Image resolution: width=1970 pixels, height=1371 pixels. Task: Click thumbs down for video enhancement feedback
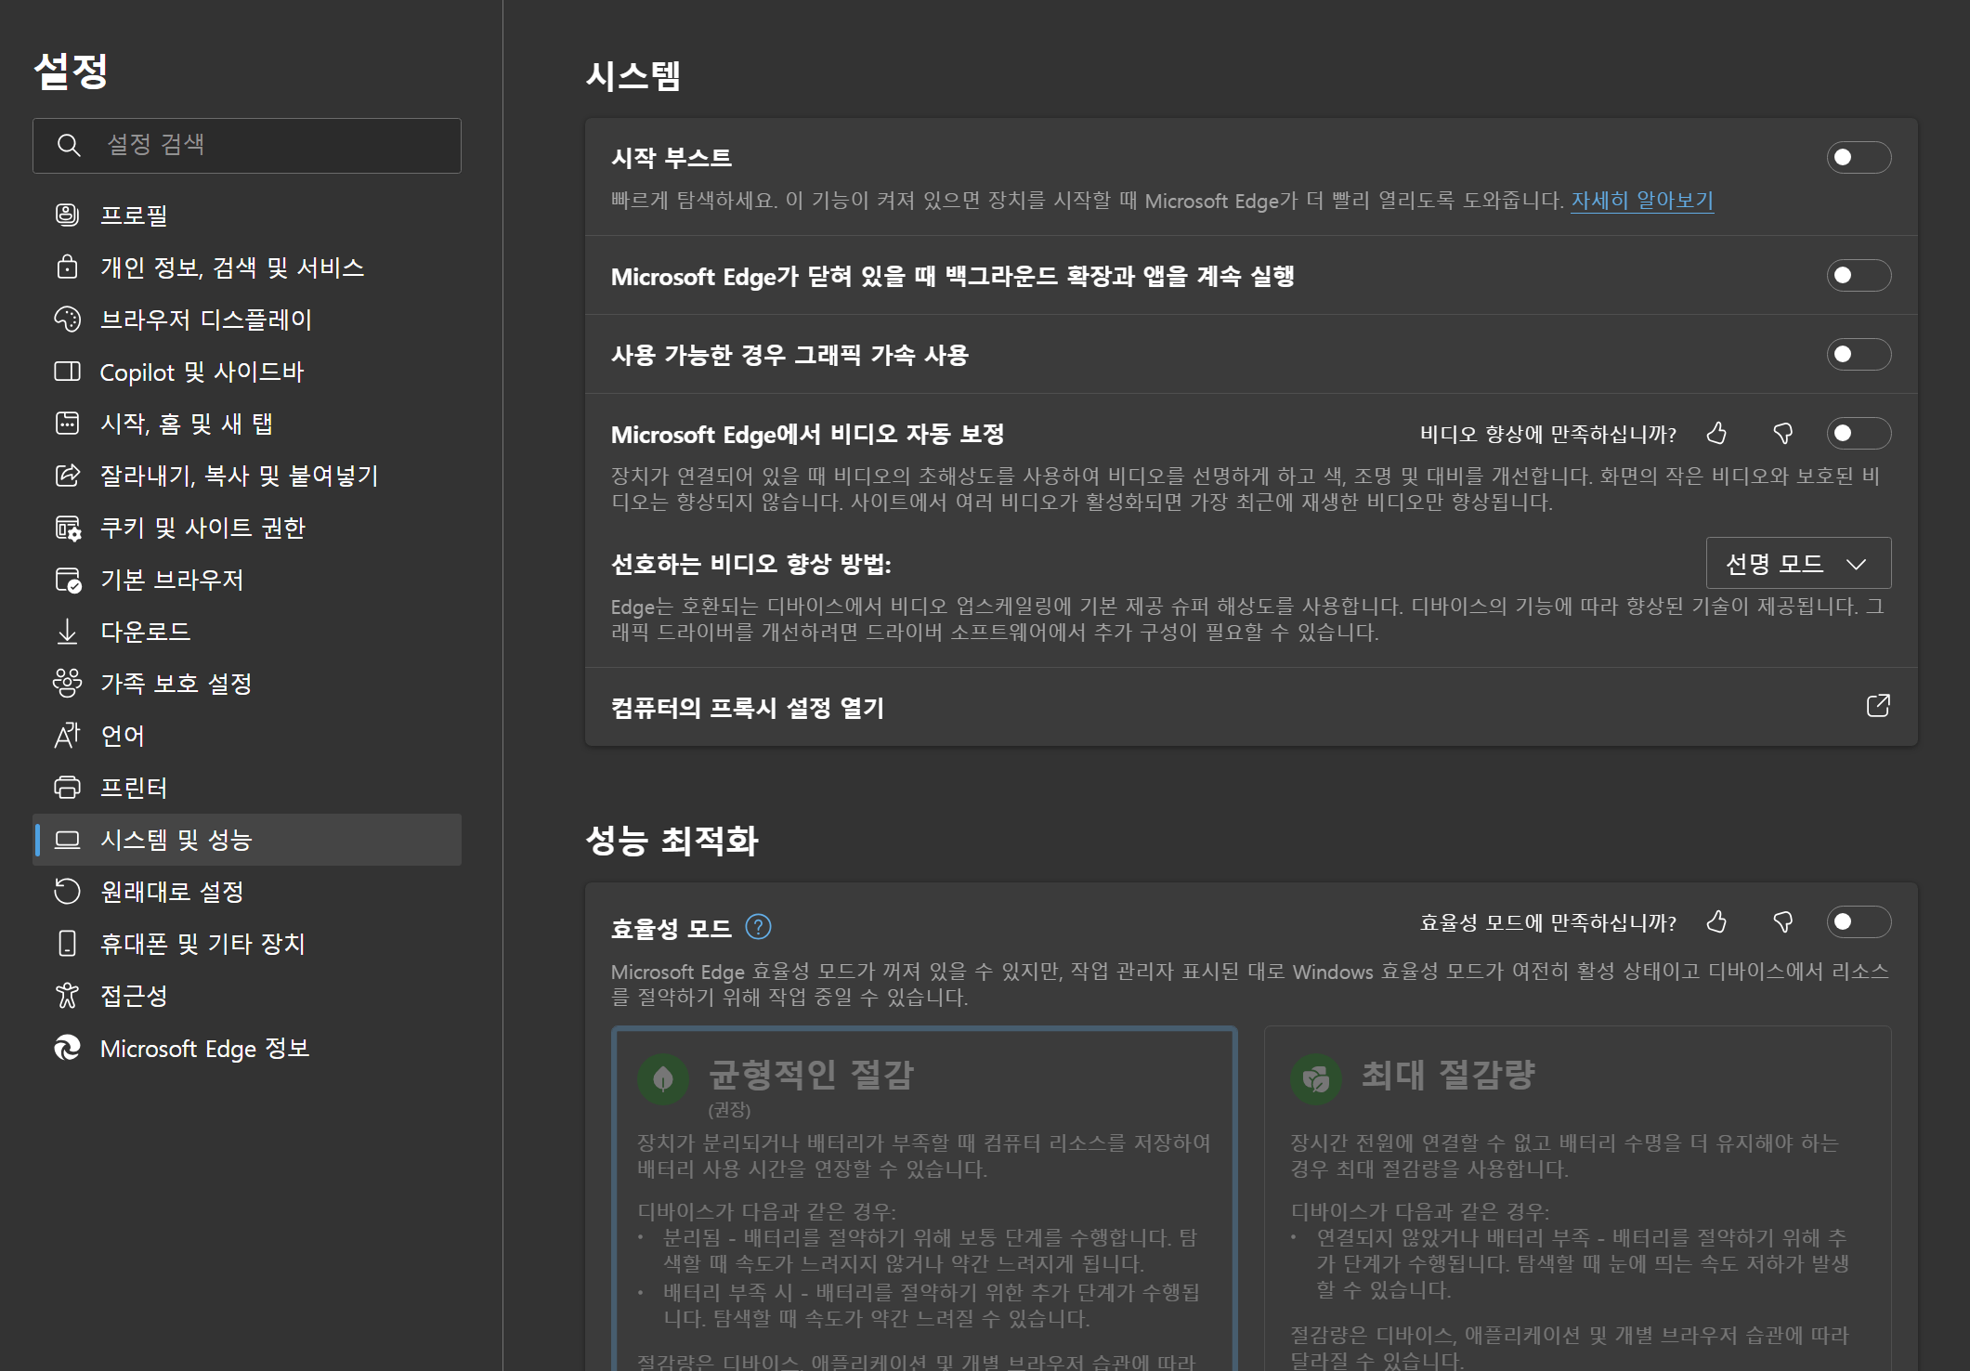click(1782, 433)
